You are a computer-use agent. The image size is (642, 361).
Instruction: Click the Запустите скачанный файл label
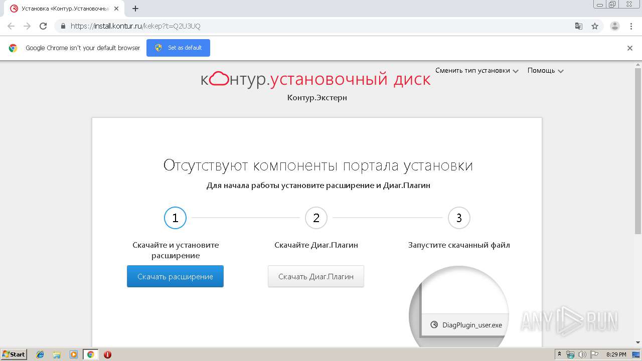click(x=459, y=245)
